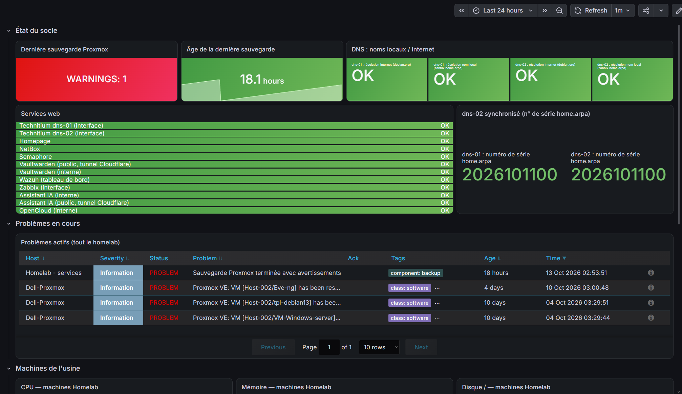Open the 1m refresh interval dropdown
This screenshot has height=394, width=682.
(623, 10)
